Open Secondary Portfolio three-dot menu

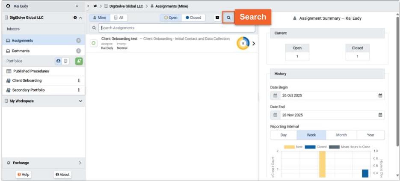78,90
